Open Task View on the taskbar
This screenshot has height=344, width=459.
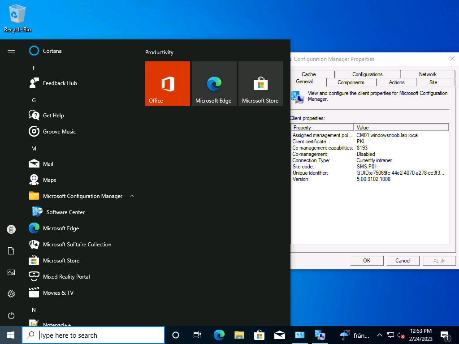pyautogui.click(x=197, y=335)
